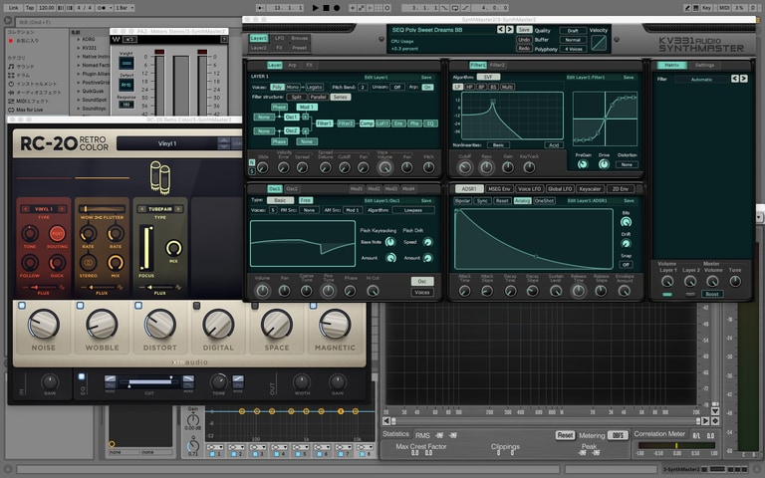Click the Undo button in SynthMaster header
Screen dimensions: 765x478
point(524,40)
